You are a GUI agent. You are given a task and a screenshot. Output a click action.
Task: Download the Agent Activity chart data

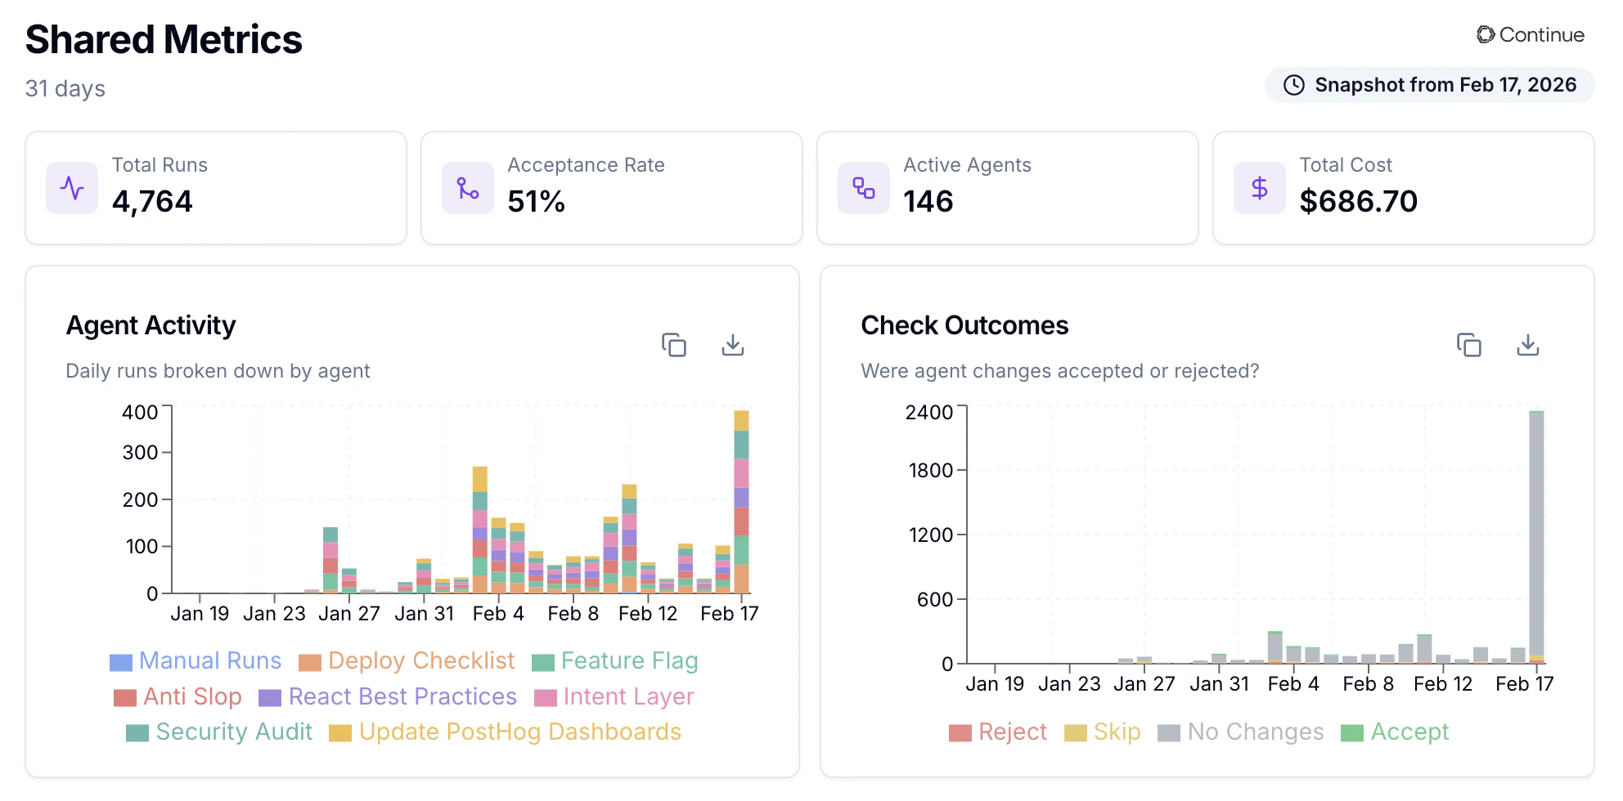(732, 346)
